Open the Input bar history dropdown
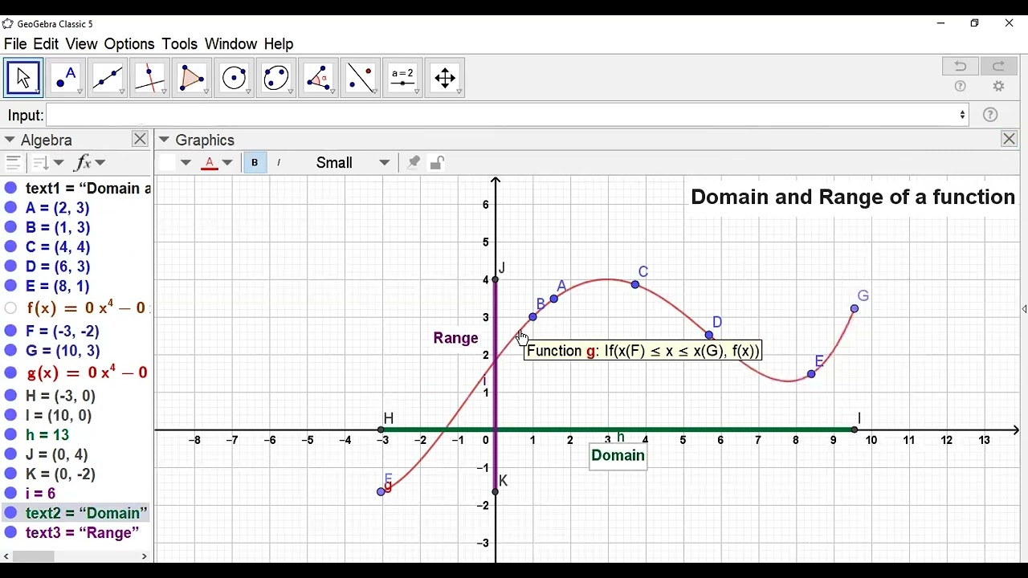This screenshot has height=578, width=1028. [x=962, y=115]
